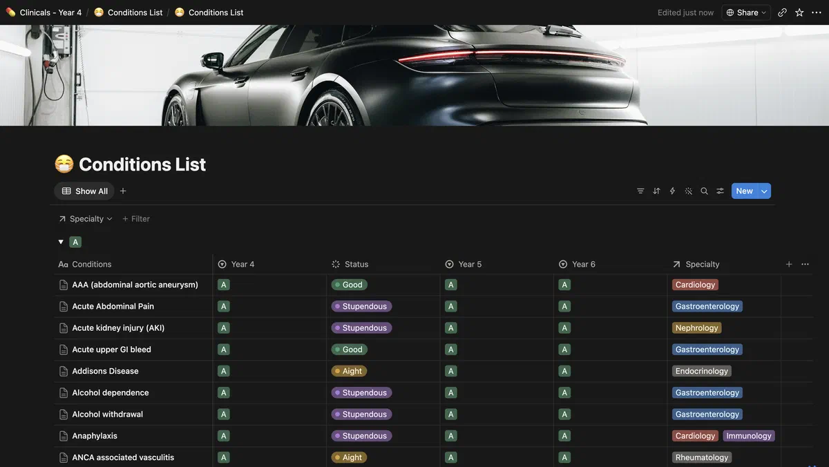This screenshot has width=829, height=467.
Task: Click the AI sparkle icon in toolbar
Action: pyautogui.click(x=688, y=191)
